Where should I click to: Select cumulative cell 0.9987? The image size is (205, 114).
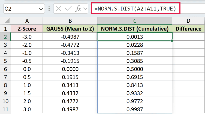[135, 109]
